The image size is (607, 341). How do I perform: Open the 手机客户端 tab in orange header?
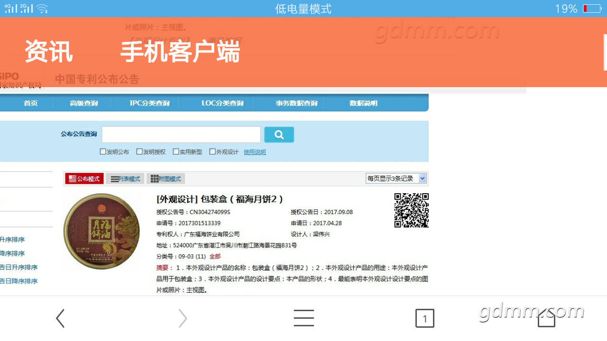tap(180, 52)
